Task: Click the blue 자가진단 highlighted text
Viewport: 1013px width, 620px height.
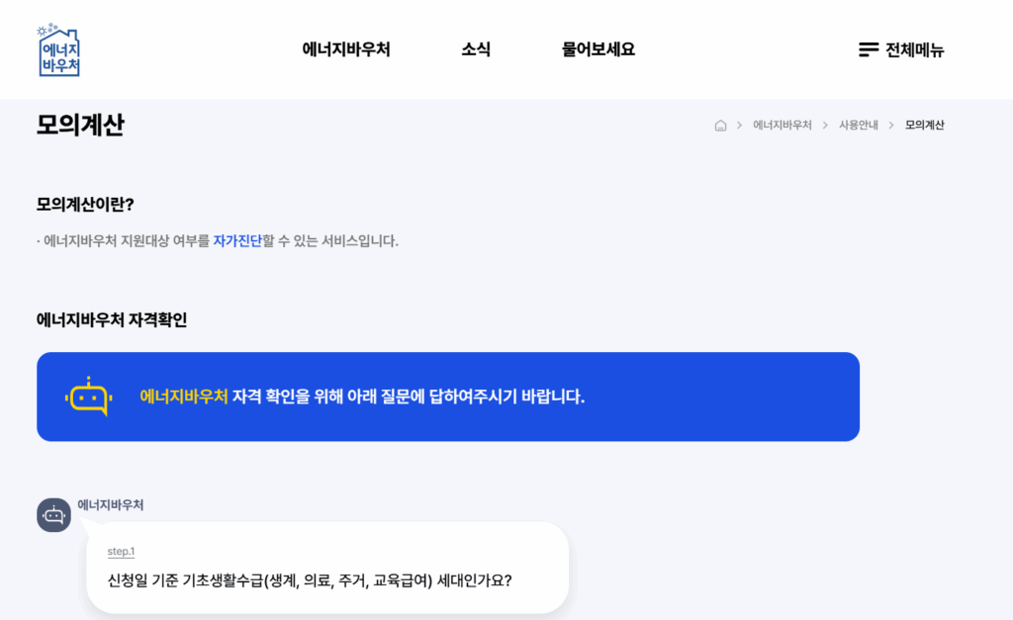Action: pos(237,241)
